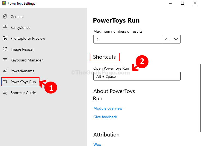This screenshot has width=201, height=146.
Task: Click the File Explorer Preview icon
Action: [5, 38]
